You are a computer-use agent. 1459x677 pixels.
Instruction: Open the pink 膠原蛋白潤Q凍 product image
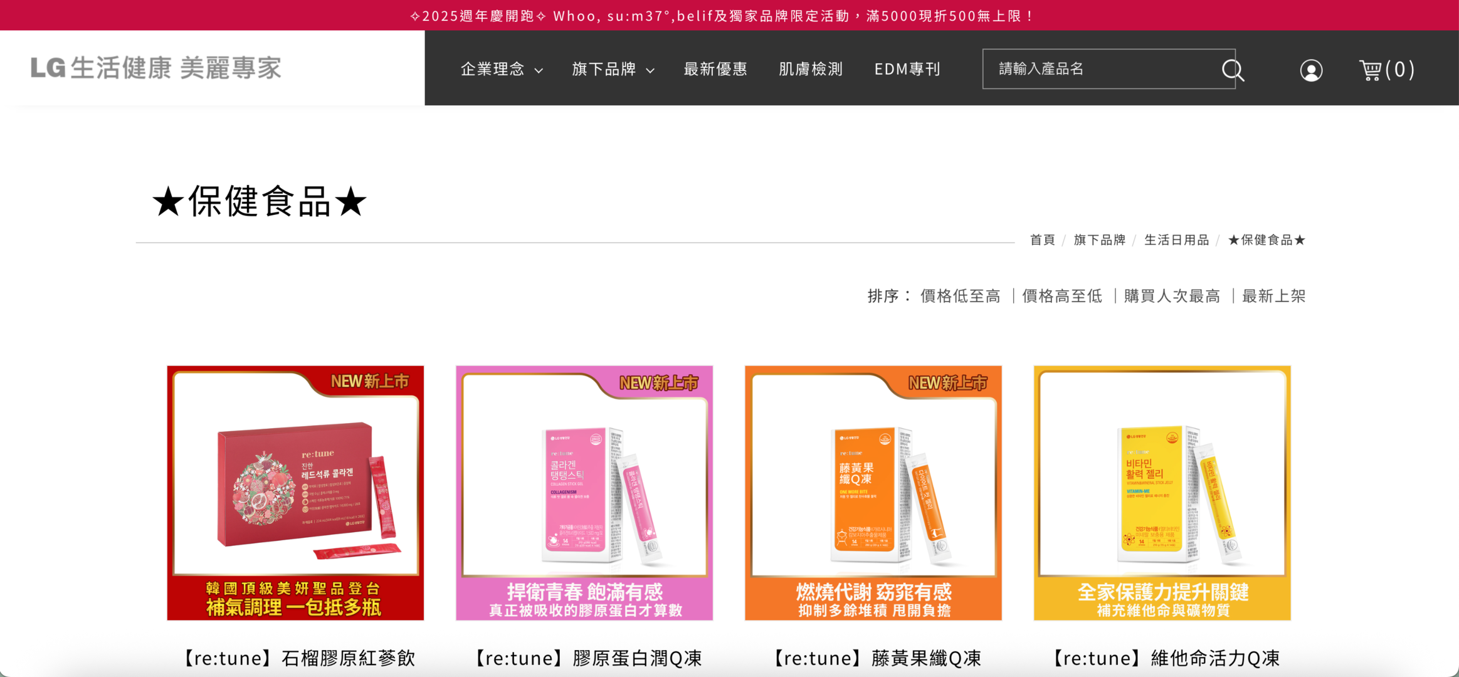pyautogui.click(x=584, y=493)
